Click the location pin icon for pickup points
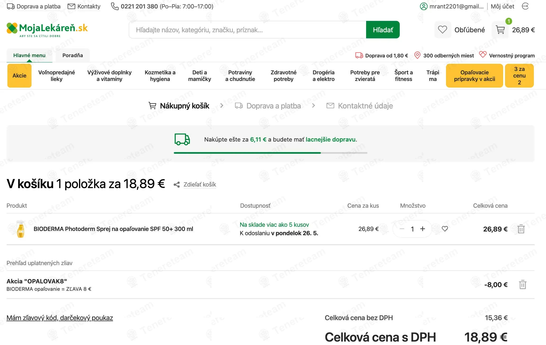546x345 pixels. tap(417, 55)
